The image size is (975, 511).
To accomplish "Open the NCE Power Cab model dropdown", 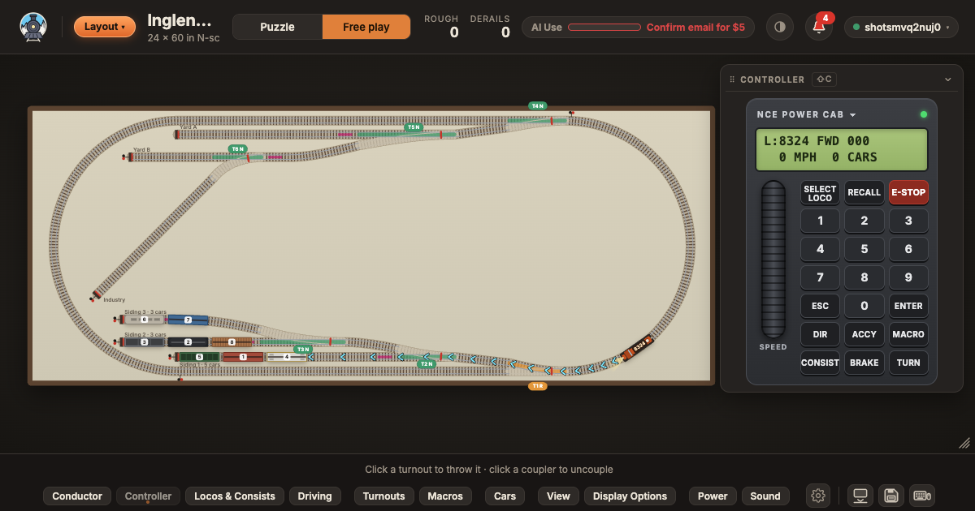I will click(x=806, y=114).
